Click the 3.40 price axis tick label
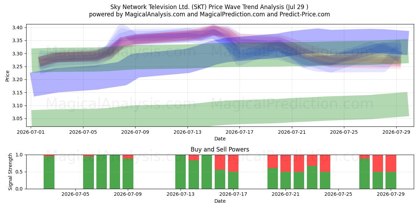 (17, 28)
